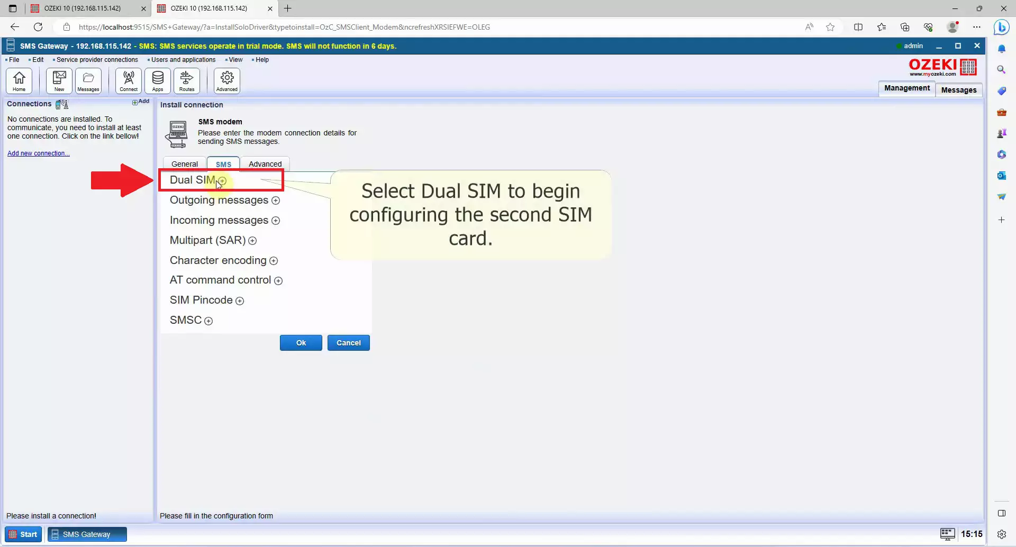Click the keyboard icon near the clock
Viewport: 1016px width, 547px height.
coord(947,534)
